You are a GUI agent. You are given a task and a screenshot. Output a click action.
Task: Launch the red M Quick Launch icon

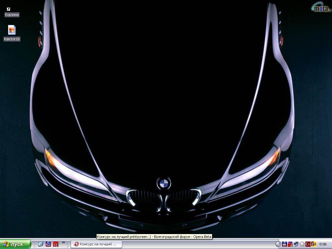(56, 244)
